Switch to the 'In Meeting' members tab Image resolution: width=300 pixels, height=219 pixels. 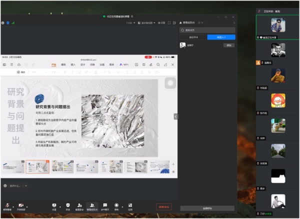193,37
